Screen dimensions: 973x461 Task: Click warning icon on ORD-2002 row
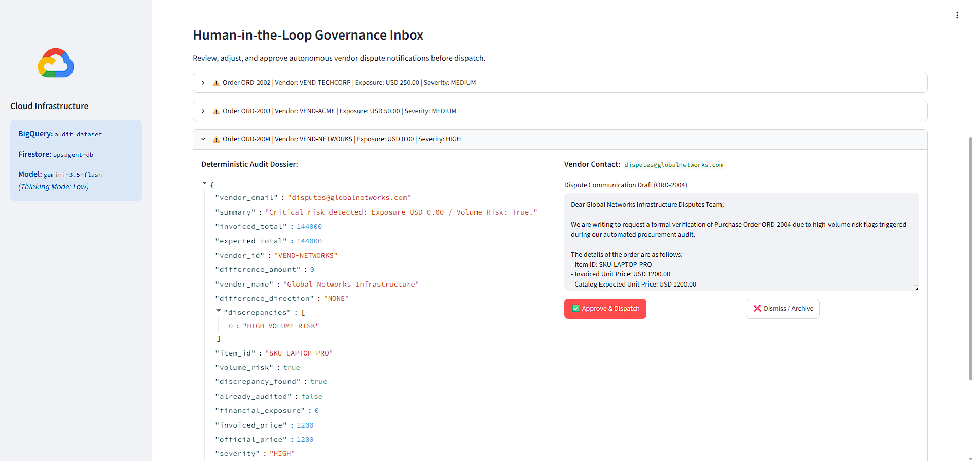tap(216, 83)
